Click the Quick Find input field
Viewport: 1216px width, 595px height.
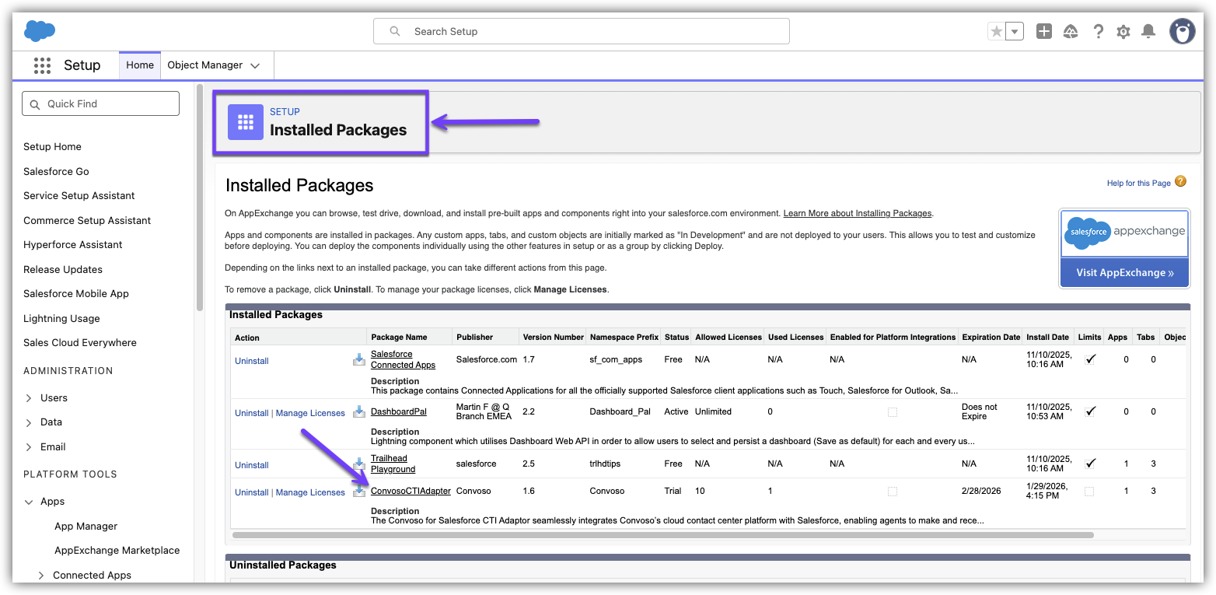pos(101,103)
